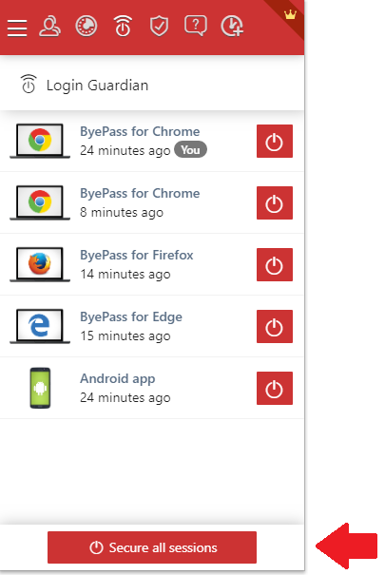Screen dimensions: 385x575
Task: Log out the Android app session
Action: [x=275, y=389]
